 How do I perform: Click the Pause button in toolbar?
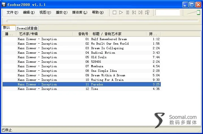pyautogui.click(x=128, y=12)
